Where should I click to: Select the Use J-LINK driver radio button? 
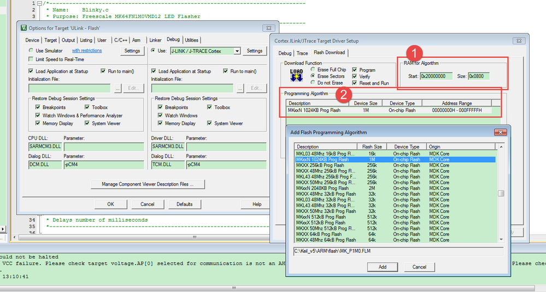153,50
